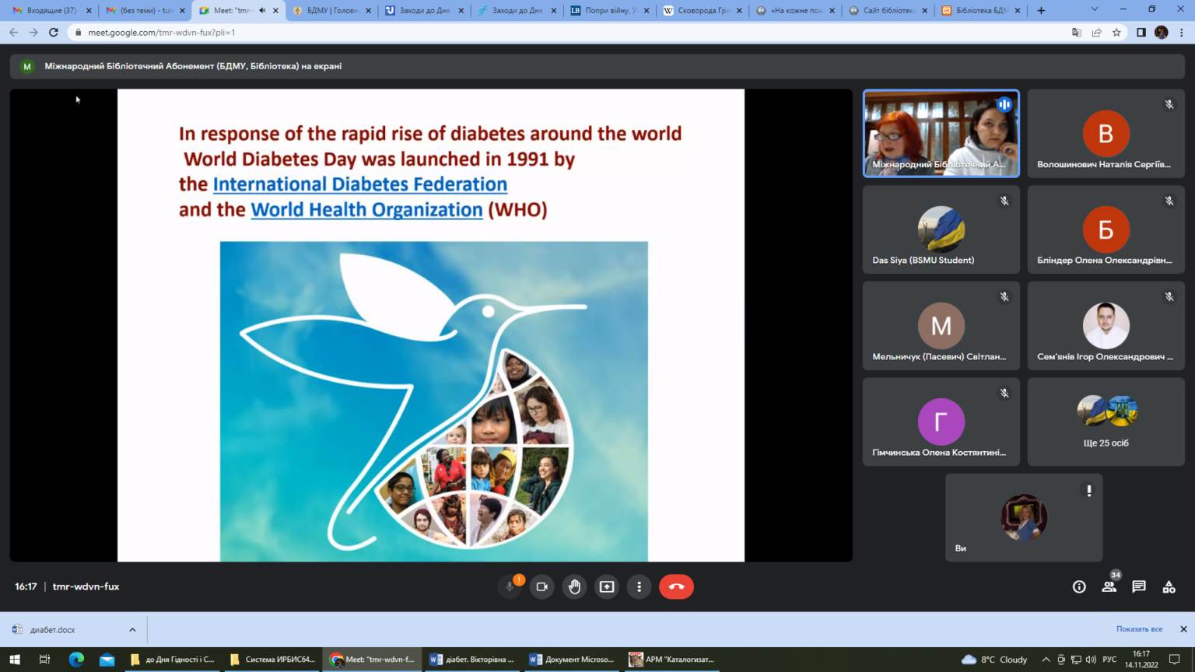Open the activities icon
The image size is (1195, 672).
[x=1169, y=587]
